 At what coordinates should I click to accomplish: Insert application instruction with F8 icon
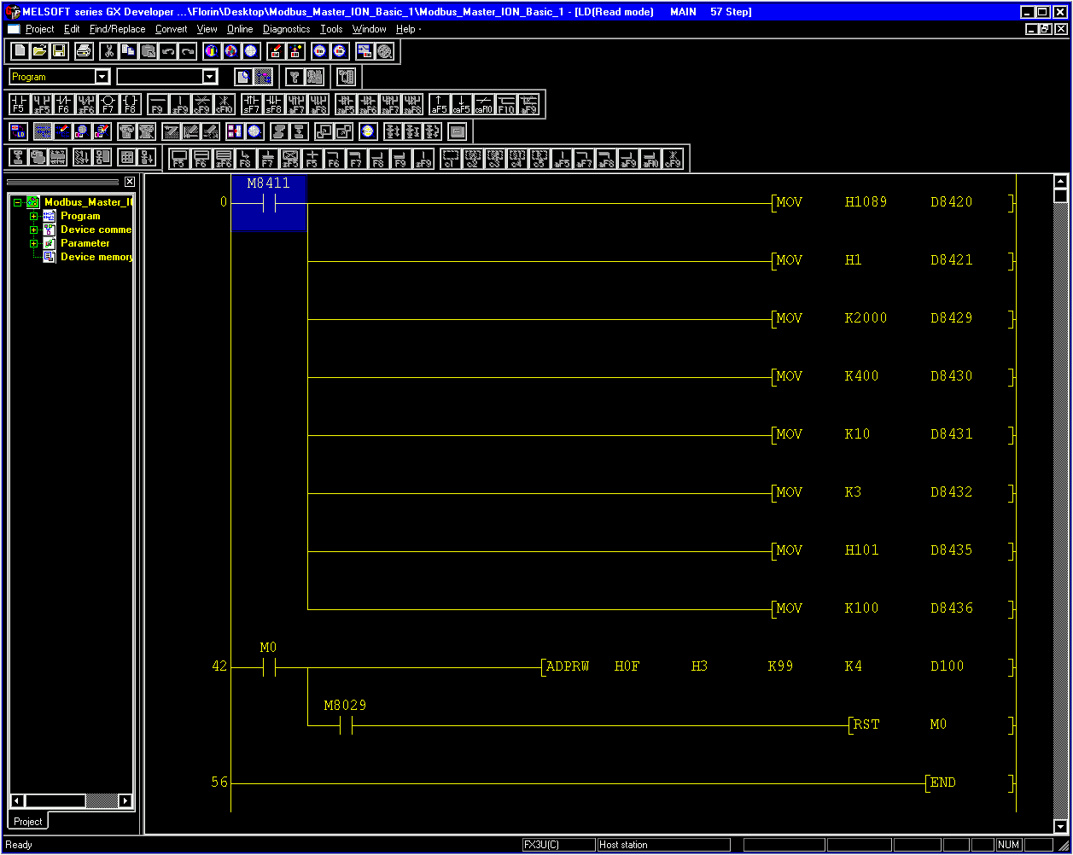pyautogui.click(x=130, y=105)
